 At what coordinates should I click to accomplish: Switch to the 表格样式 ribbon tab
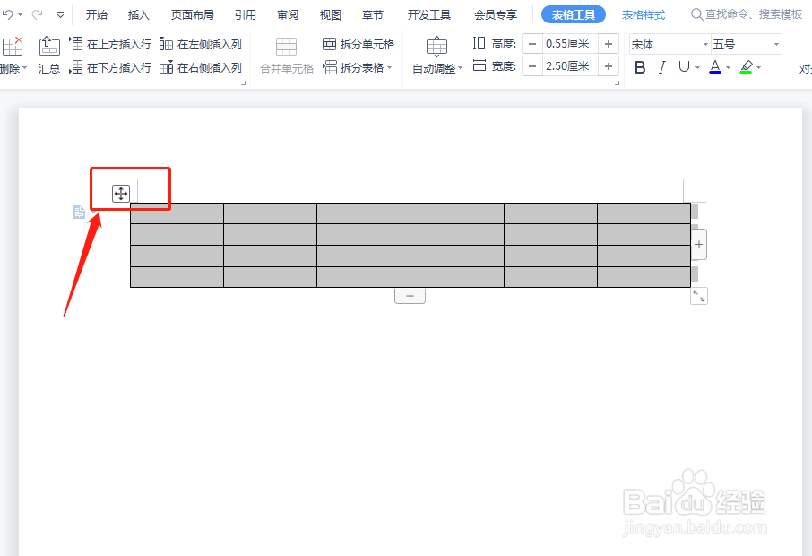(x=643, y=14)
